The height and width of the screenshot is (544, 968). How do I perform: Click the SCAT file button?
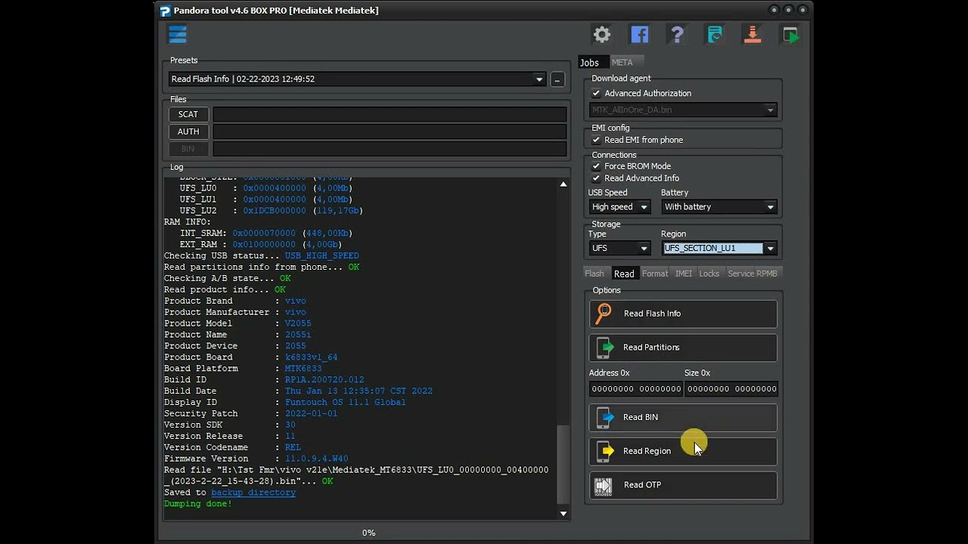188,114
